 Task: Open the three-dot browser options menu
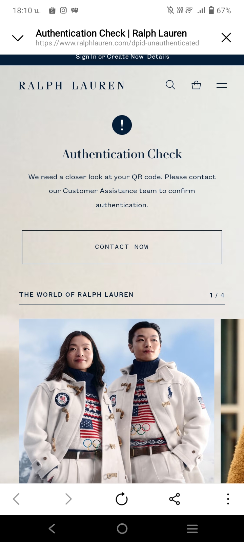[228, 499]
